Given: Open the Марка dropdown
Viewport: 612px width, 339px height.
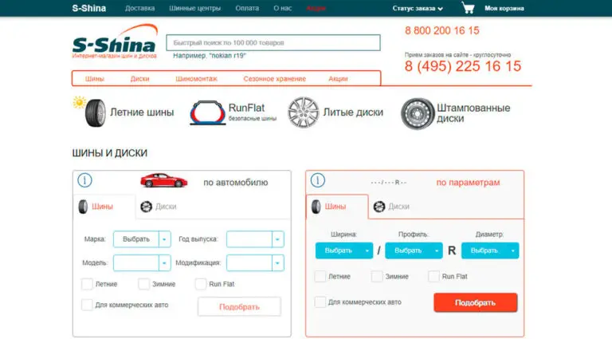Looking at the screenshot, I should (142, 239).
